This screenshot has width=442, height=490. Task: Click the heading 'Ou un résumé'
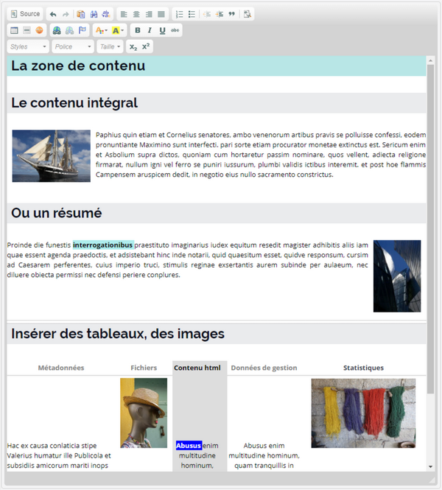[57, 213]
